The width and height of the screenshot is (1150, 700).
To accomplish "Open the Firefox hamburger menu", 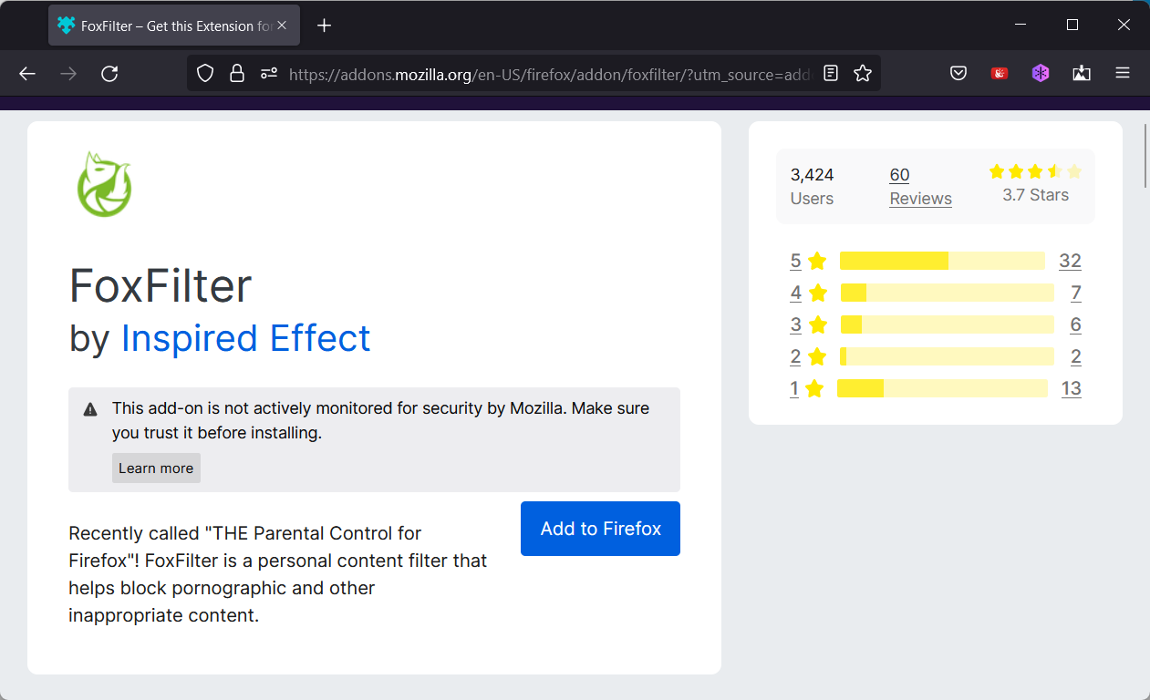I will pyautogui.click(x=1123, y=74).
